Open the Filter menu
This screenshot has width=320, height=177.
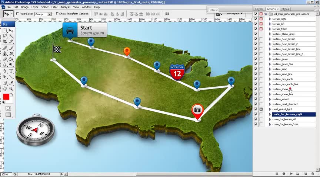54,7
